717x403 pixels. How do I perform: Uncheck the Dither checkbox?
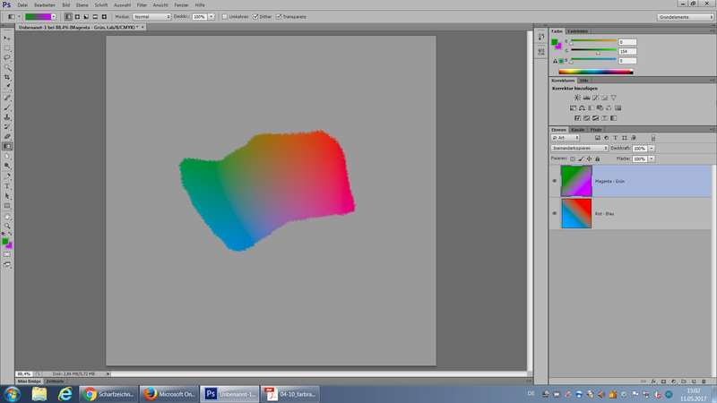pos(255,17)
